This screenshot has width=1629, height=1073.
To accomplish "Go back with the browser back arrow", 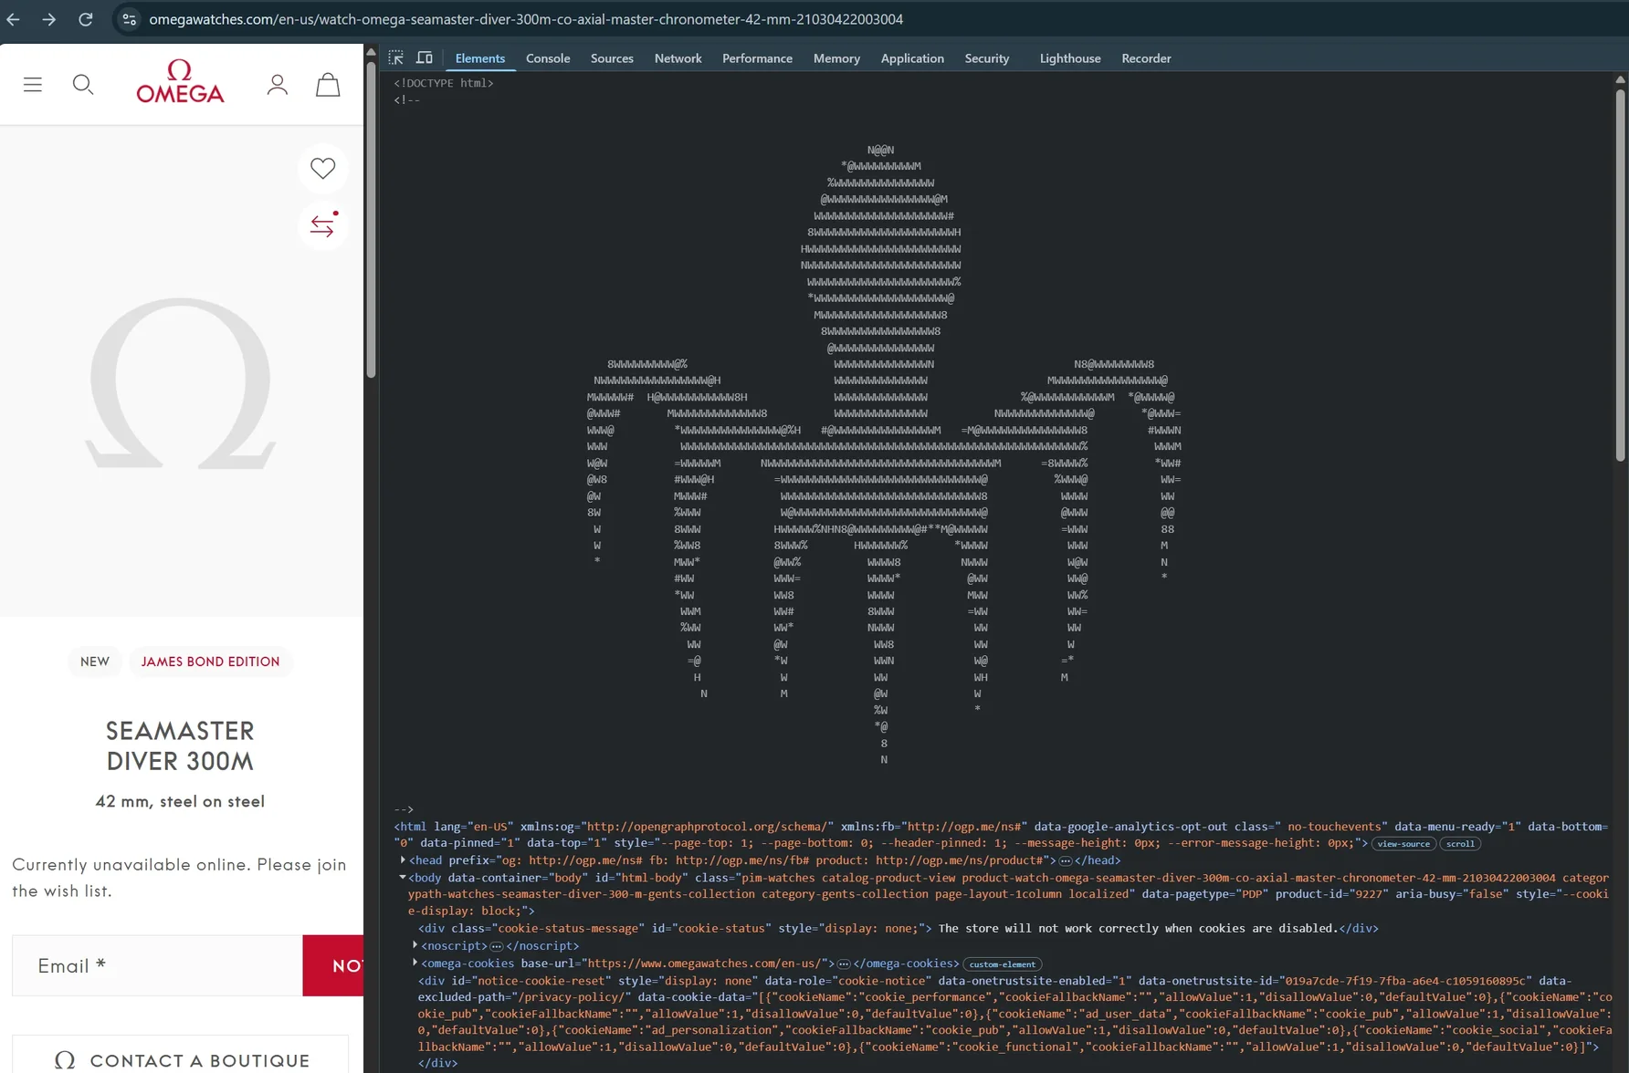I will coord(13,19).
